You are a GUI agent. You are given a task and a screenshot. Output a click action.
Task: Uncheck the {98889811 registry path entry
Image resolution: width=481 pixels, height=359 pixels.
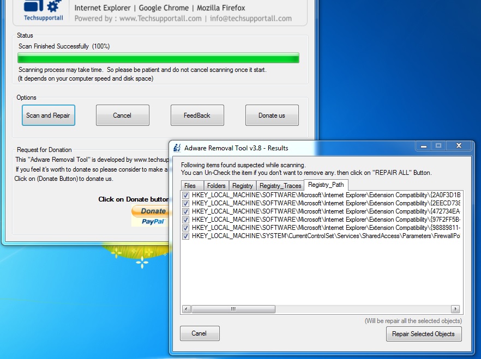185,228
